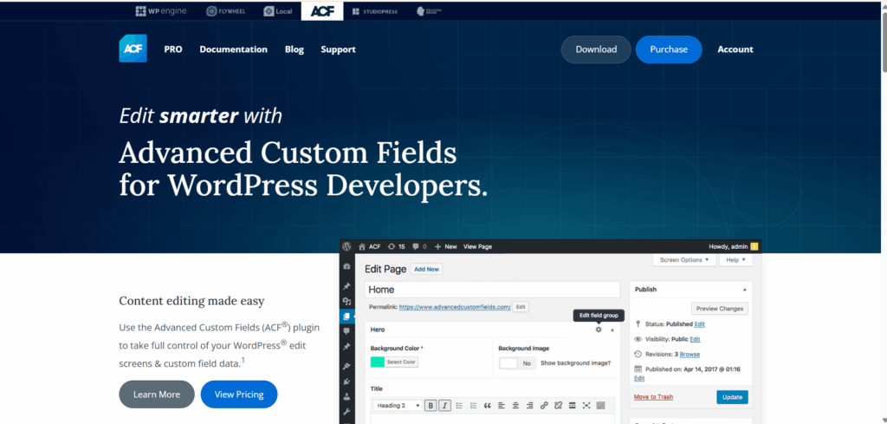The width and height of the screenshot is (887, 424).
Task: Click the green Background Color swatch
Action: [378, 362]
